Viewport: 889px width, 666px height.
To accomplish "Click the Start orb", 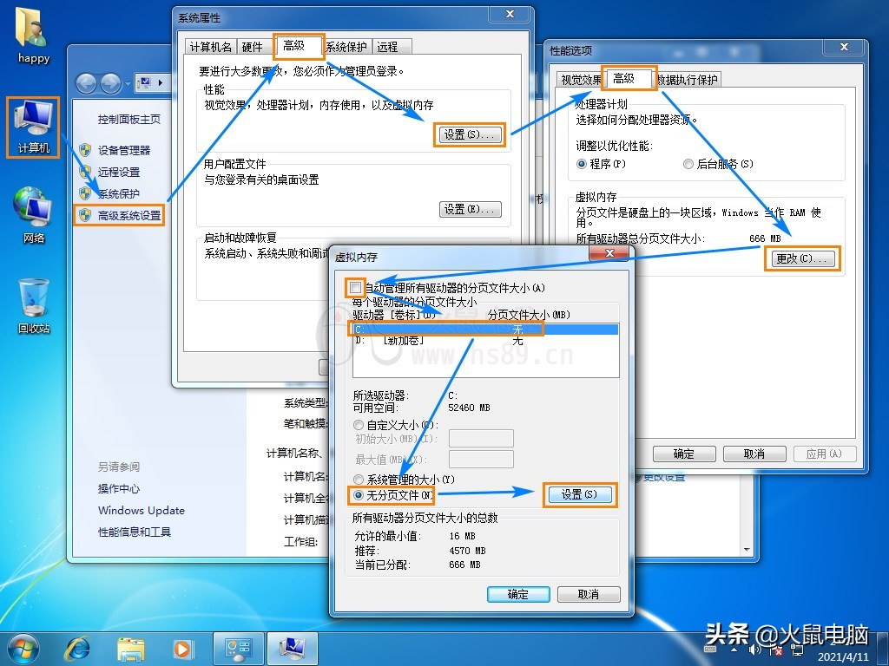I will pyautogui.click(x=23, y=648).
